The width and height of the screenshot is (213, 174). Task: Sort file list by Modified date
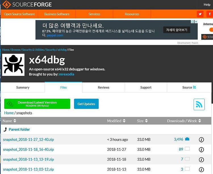coord(116,121)
